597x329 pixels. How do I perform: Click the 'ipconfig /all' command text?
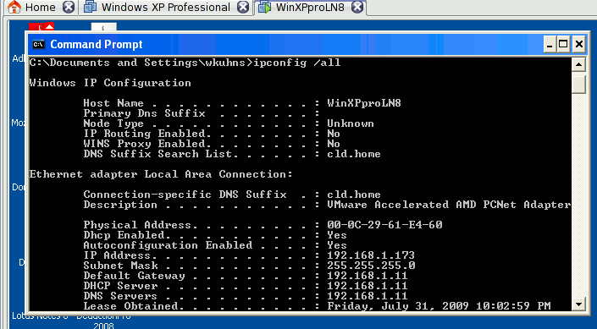click(x=297, y=63)
